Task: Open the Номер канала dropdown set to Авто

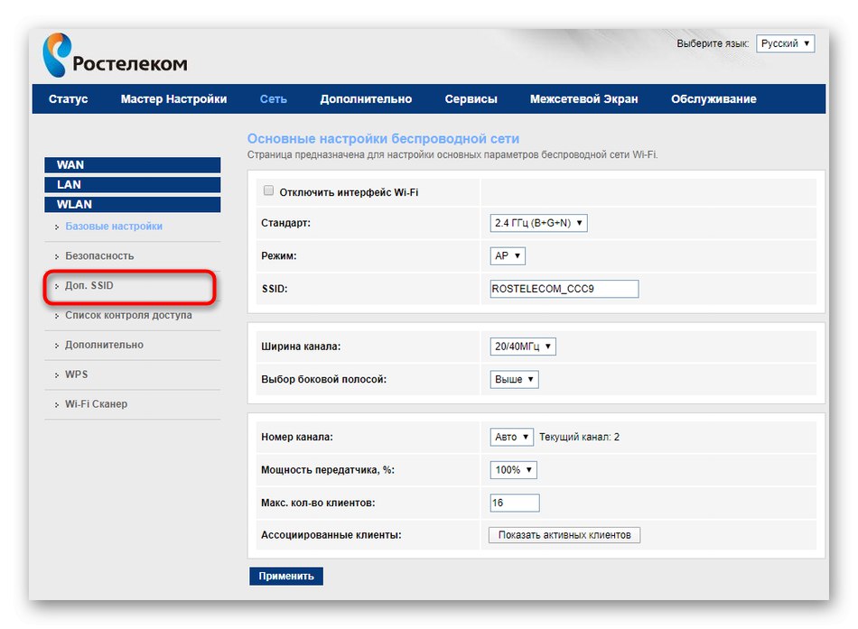Action: (511, 437)
